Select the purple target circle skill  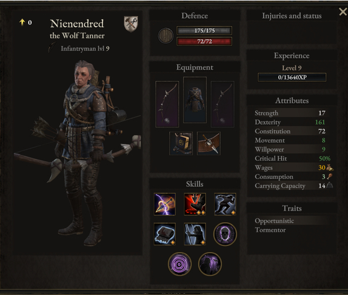pyautogui.click(x=180, y=264)
